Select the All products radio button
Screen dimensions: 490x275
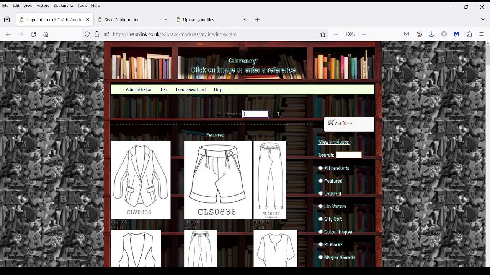tap(321, 168)
